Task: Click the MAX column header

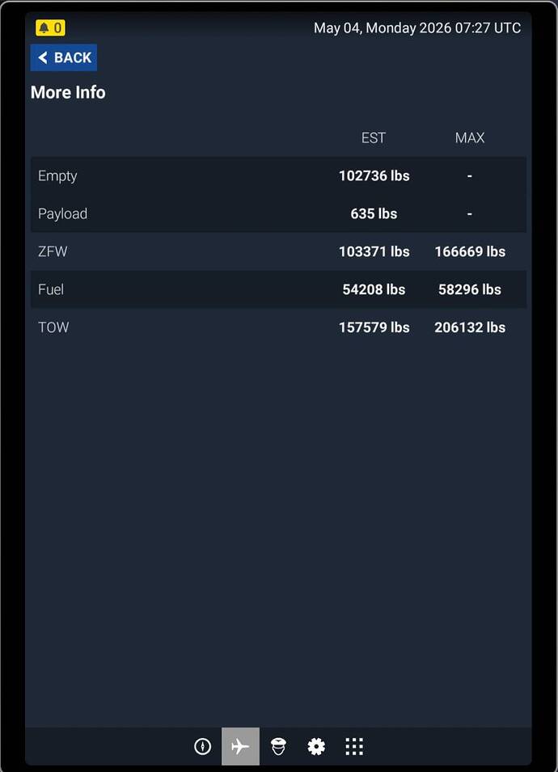Action: click(x=470, y=138)
